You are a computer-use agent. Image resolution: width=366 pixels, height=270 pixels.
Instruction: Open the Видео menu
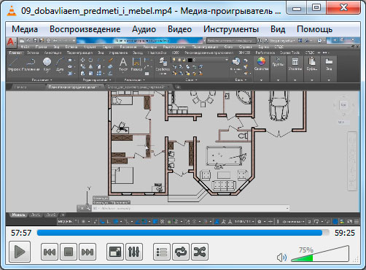point(179,29)
